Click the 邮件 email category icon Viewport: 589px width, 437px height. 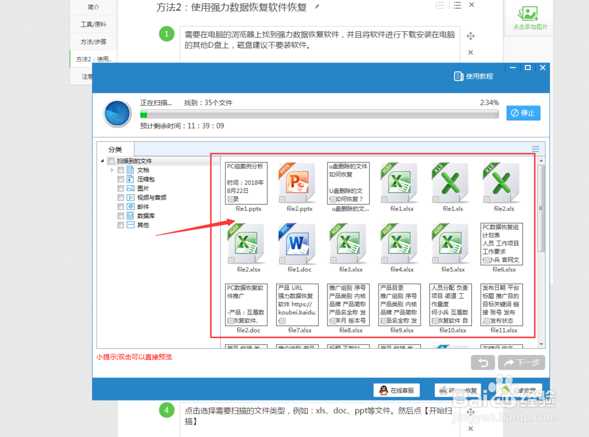(x=130, y=206)
